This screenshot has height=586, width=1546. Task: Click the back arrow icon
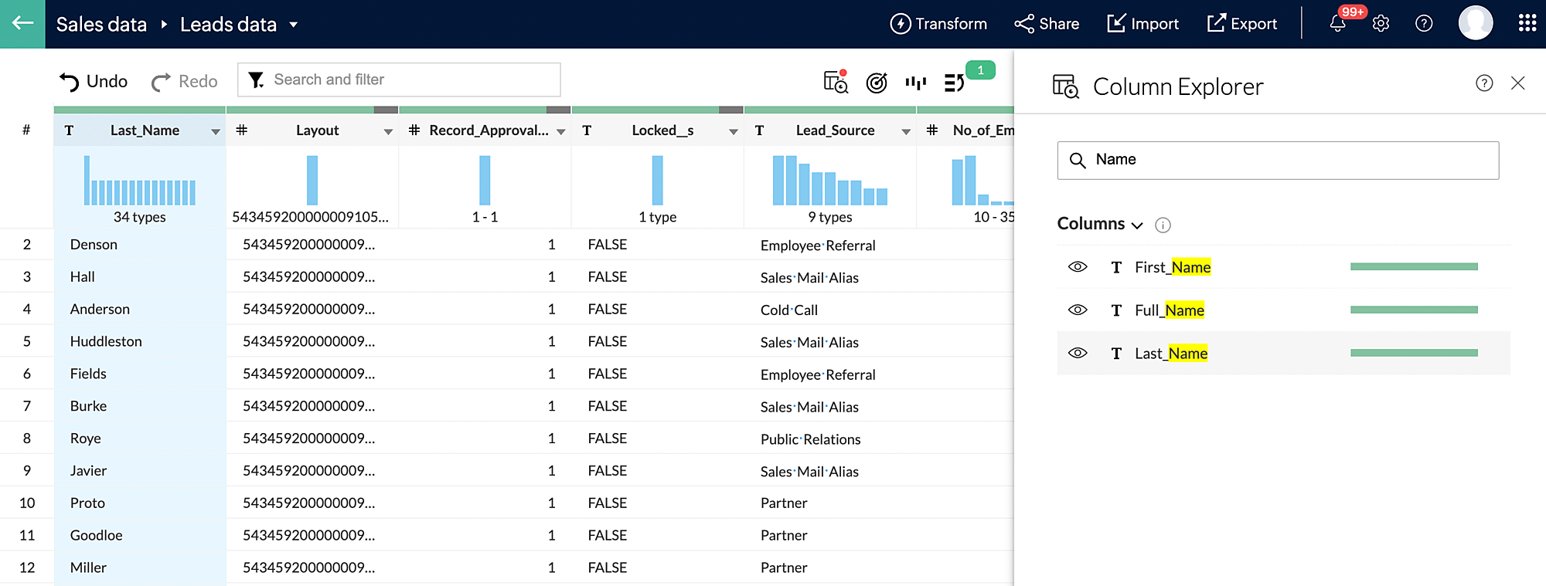coord(22,23)
